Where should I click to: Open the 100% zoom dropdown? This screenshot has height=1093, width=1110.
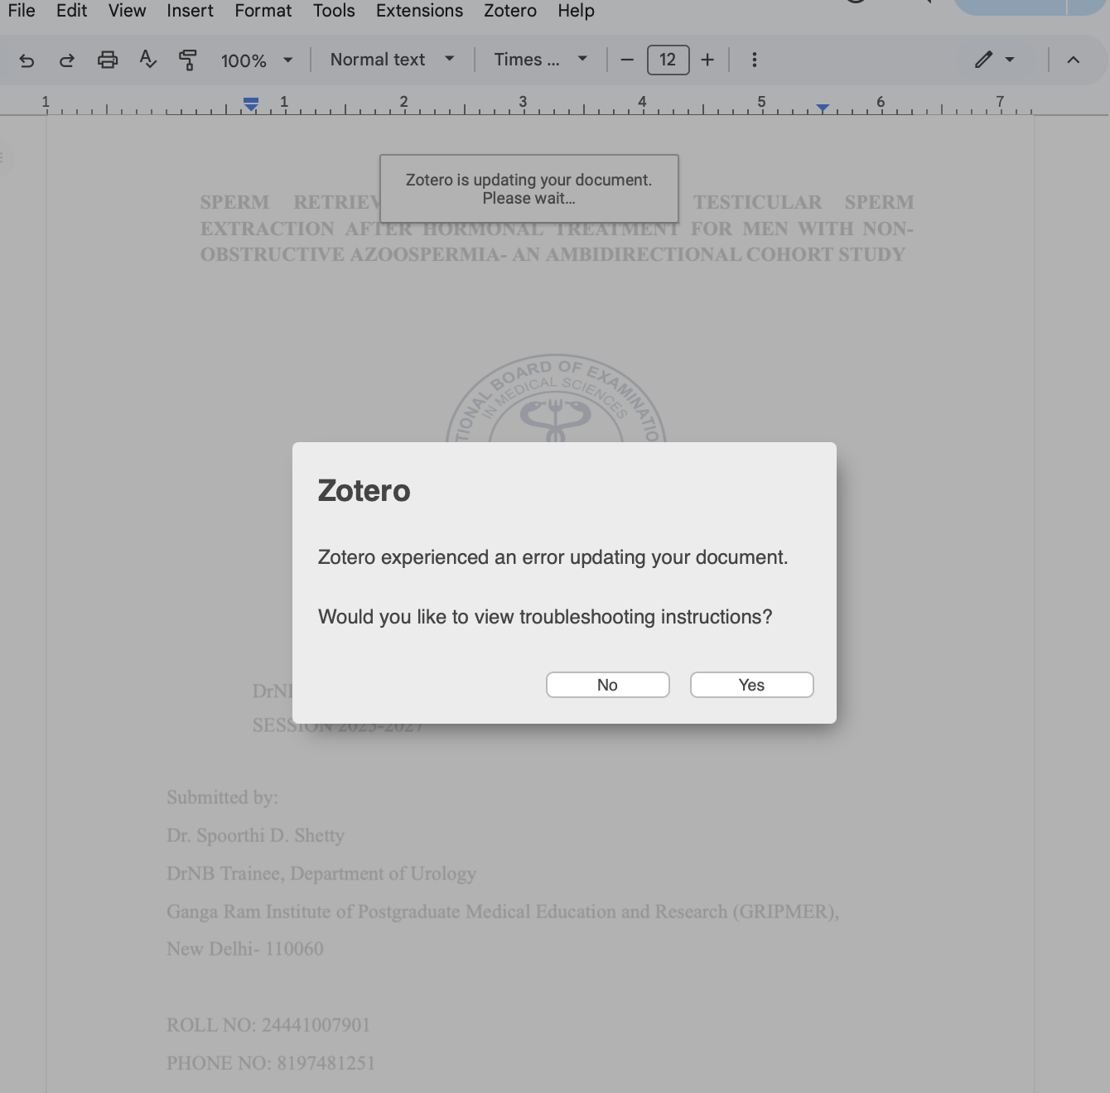coord(257,60)
